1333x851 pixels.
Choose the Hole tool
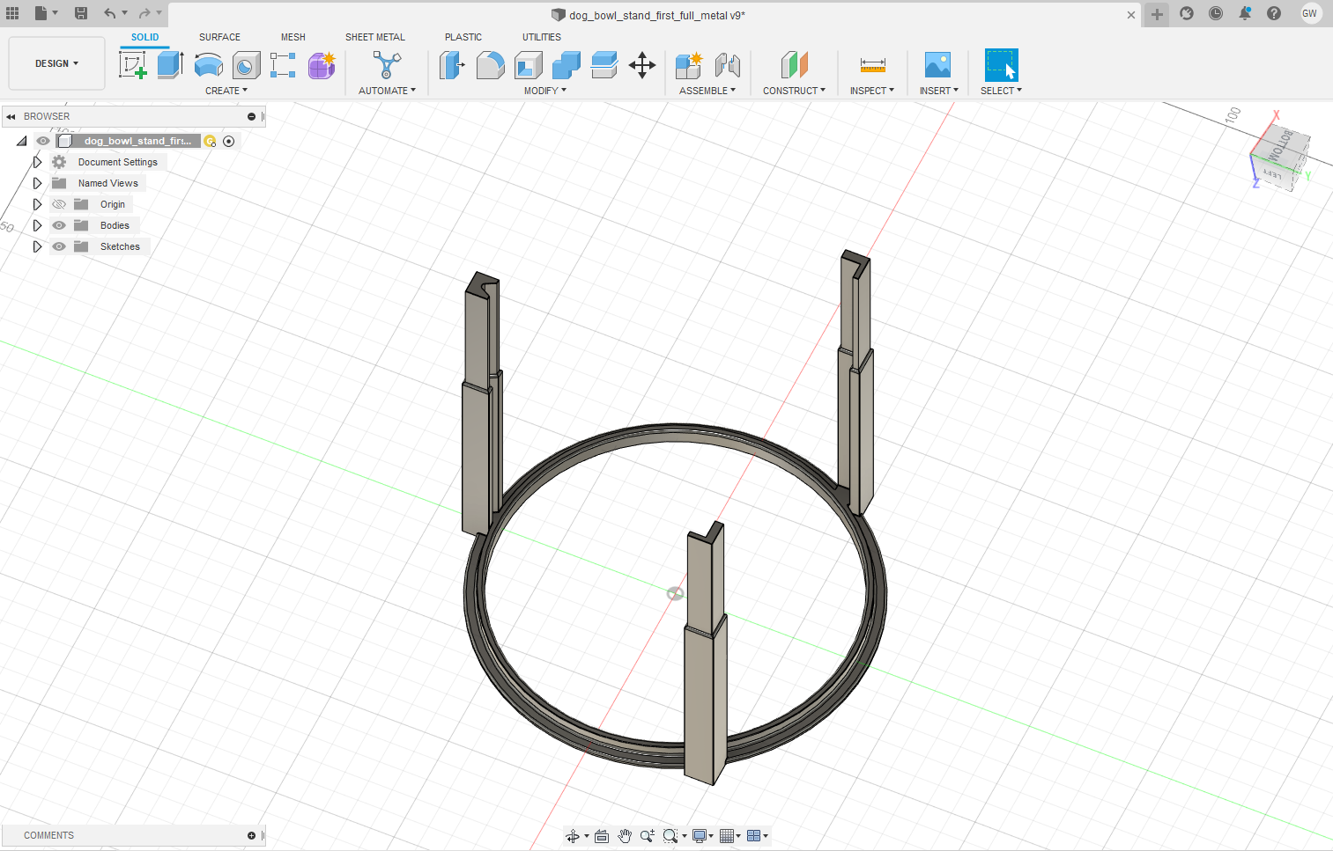pos(246,65)
